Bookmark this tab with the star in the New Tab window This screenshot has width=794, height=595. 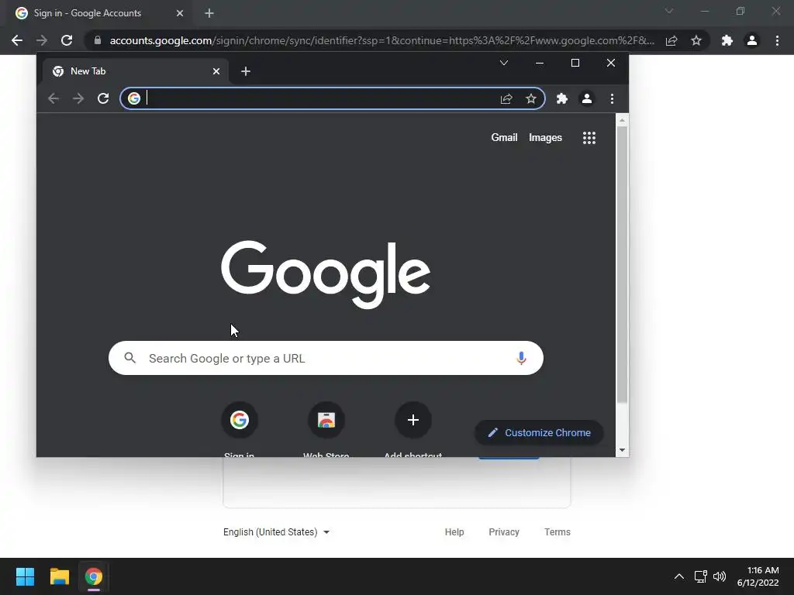point(530,98)
